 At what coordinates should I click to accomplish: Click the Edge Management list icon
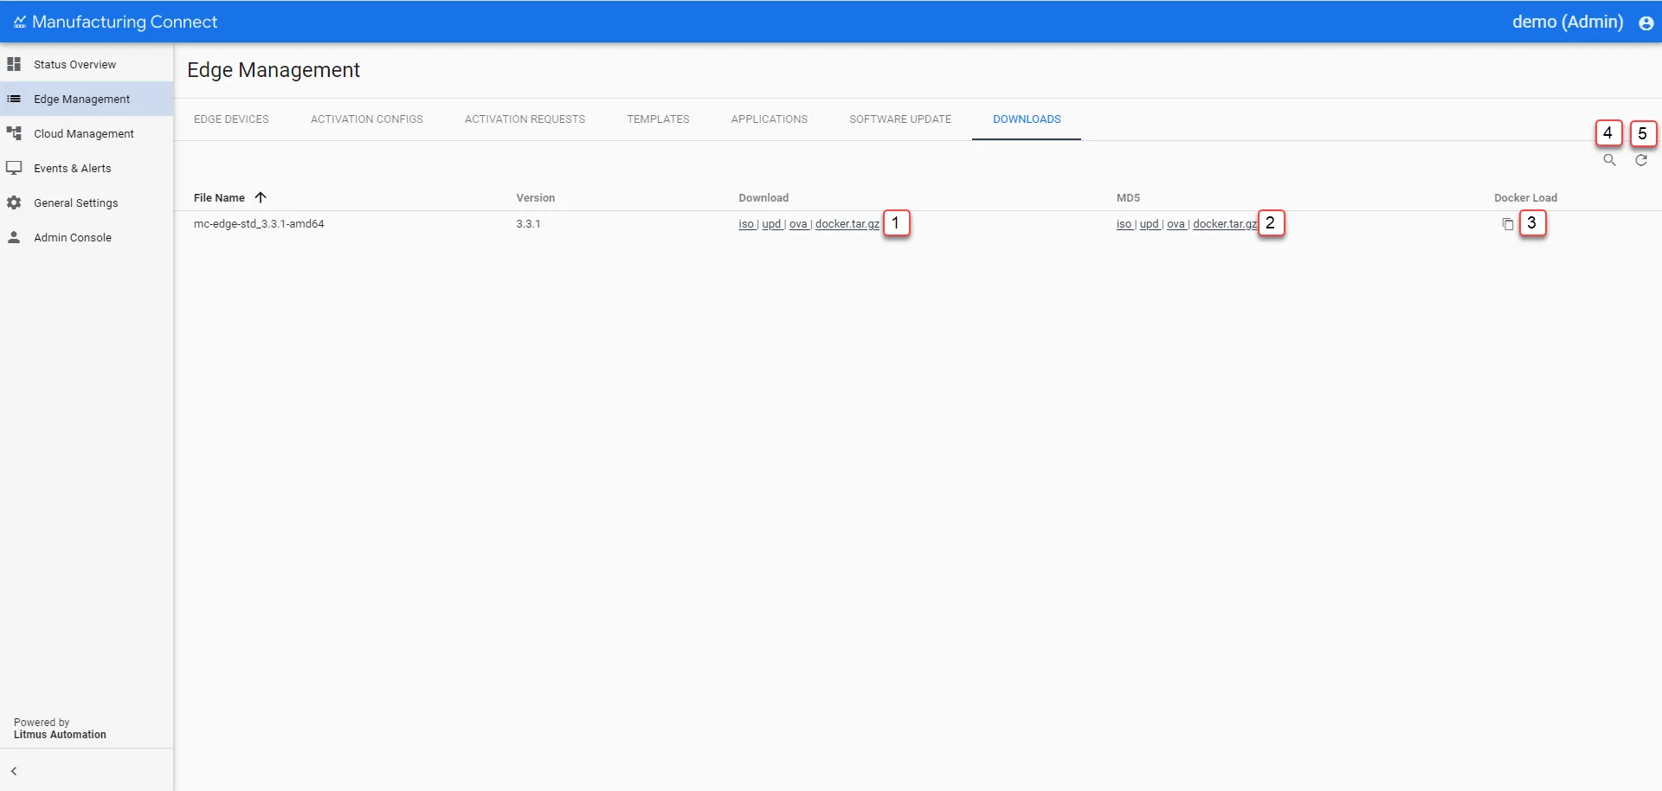pyautogui.click(x=14, y=99)
